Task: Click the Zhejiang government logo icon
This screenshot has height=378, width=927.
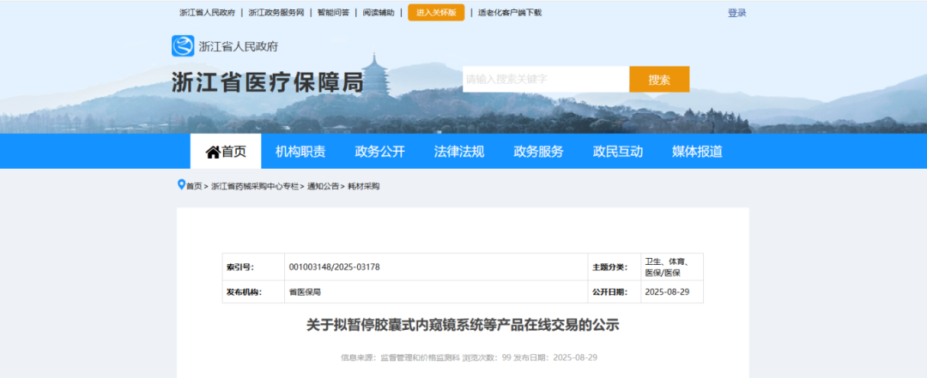Action: click(x=183, y=46)
